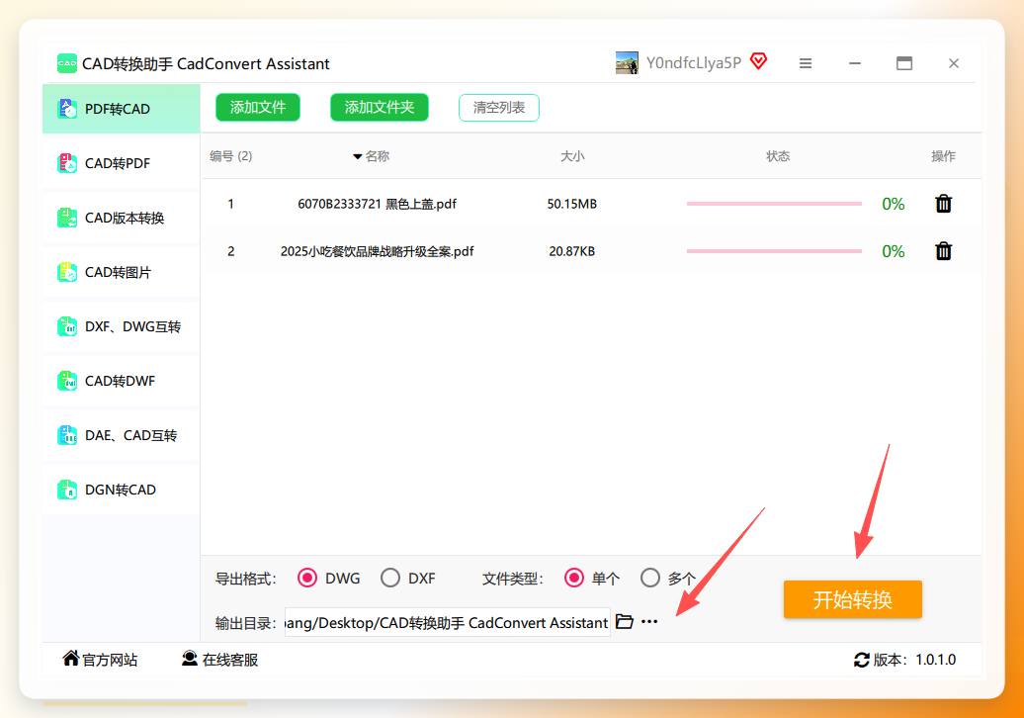Click the 添加文件夹 button
The width and height of the screenshot is (1024, 718).
[x=380, y=107]
